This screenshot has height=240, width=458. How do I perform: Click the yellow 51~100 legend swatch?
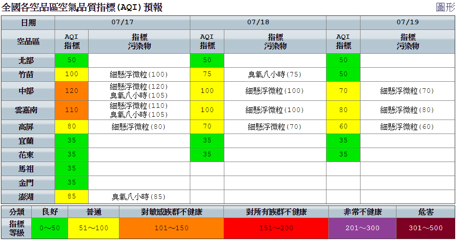tap(93, 228)
